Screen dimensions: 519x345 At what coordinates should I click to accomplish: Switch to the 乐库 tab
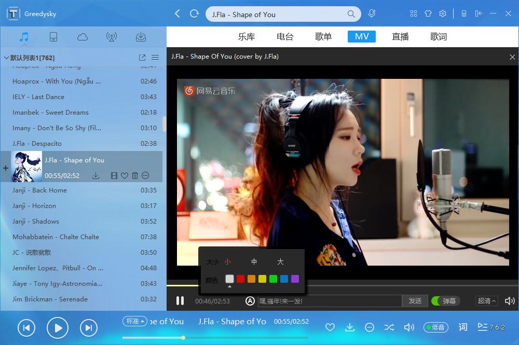coord(247,37)
